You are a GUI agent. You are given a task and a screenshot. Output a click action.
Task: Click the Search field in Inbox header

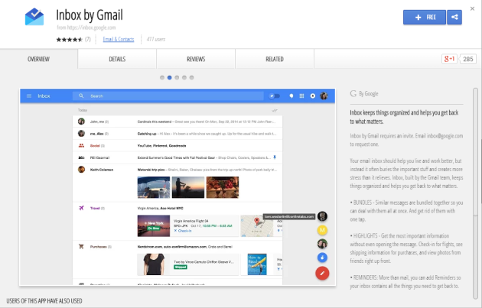168,96
